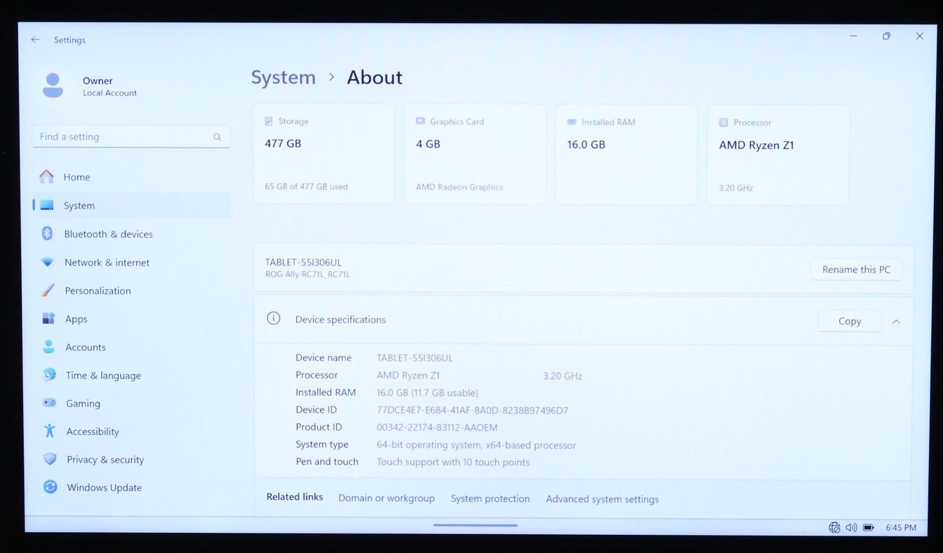
Task: Go back using the Settings back arrow
Action: click(x=35, y=39)
